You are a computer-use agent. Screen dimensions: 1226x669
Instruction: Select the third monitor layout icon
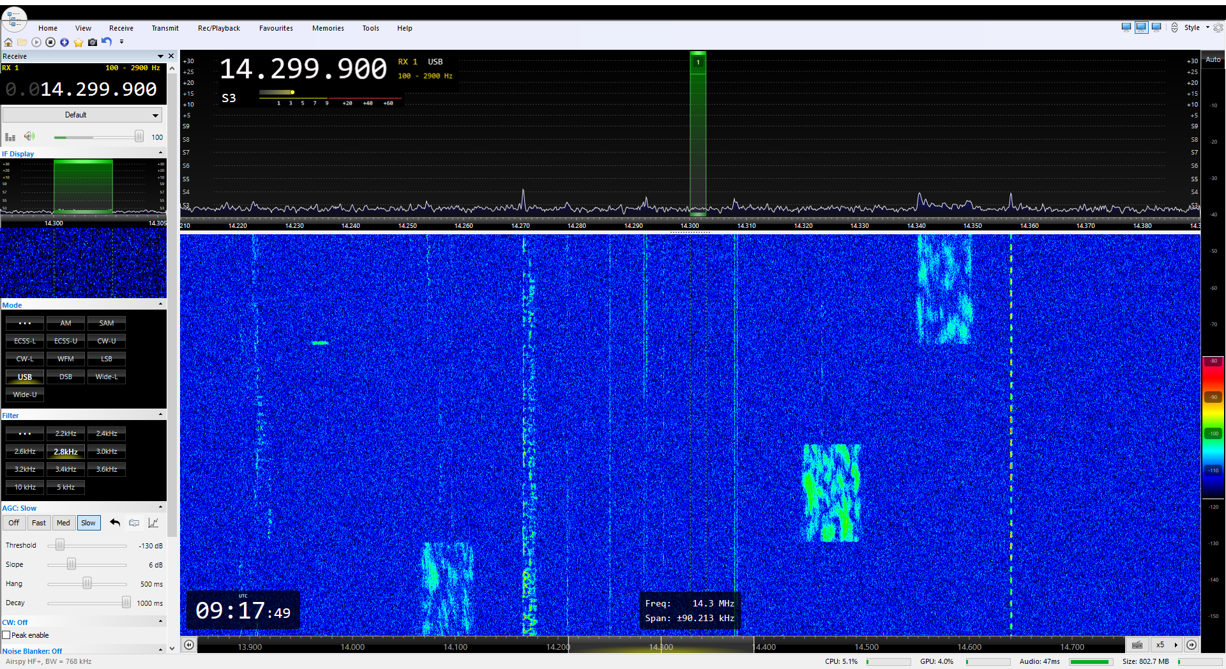(x=1156, y=27)
